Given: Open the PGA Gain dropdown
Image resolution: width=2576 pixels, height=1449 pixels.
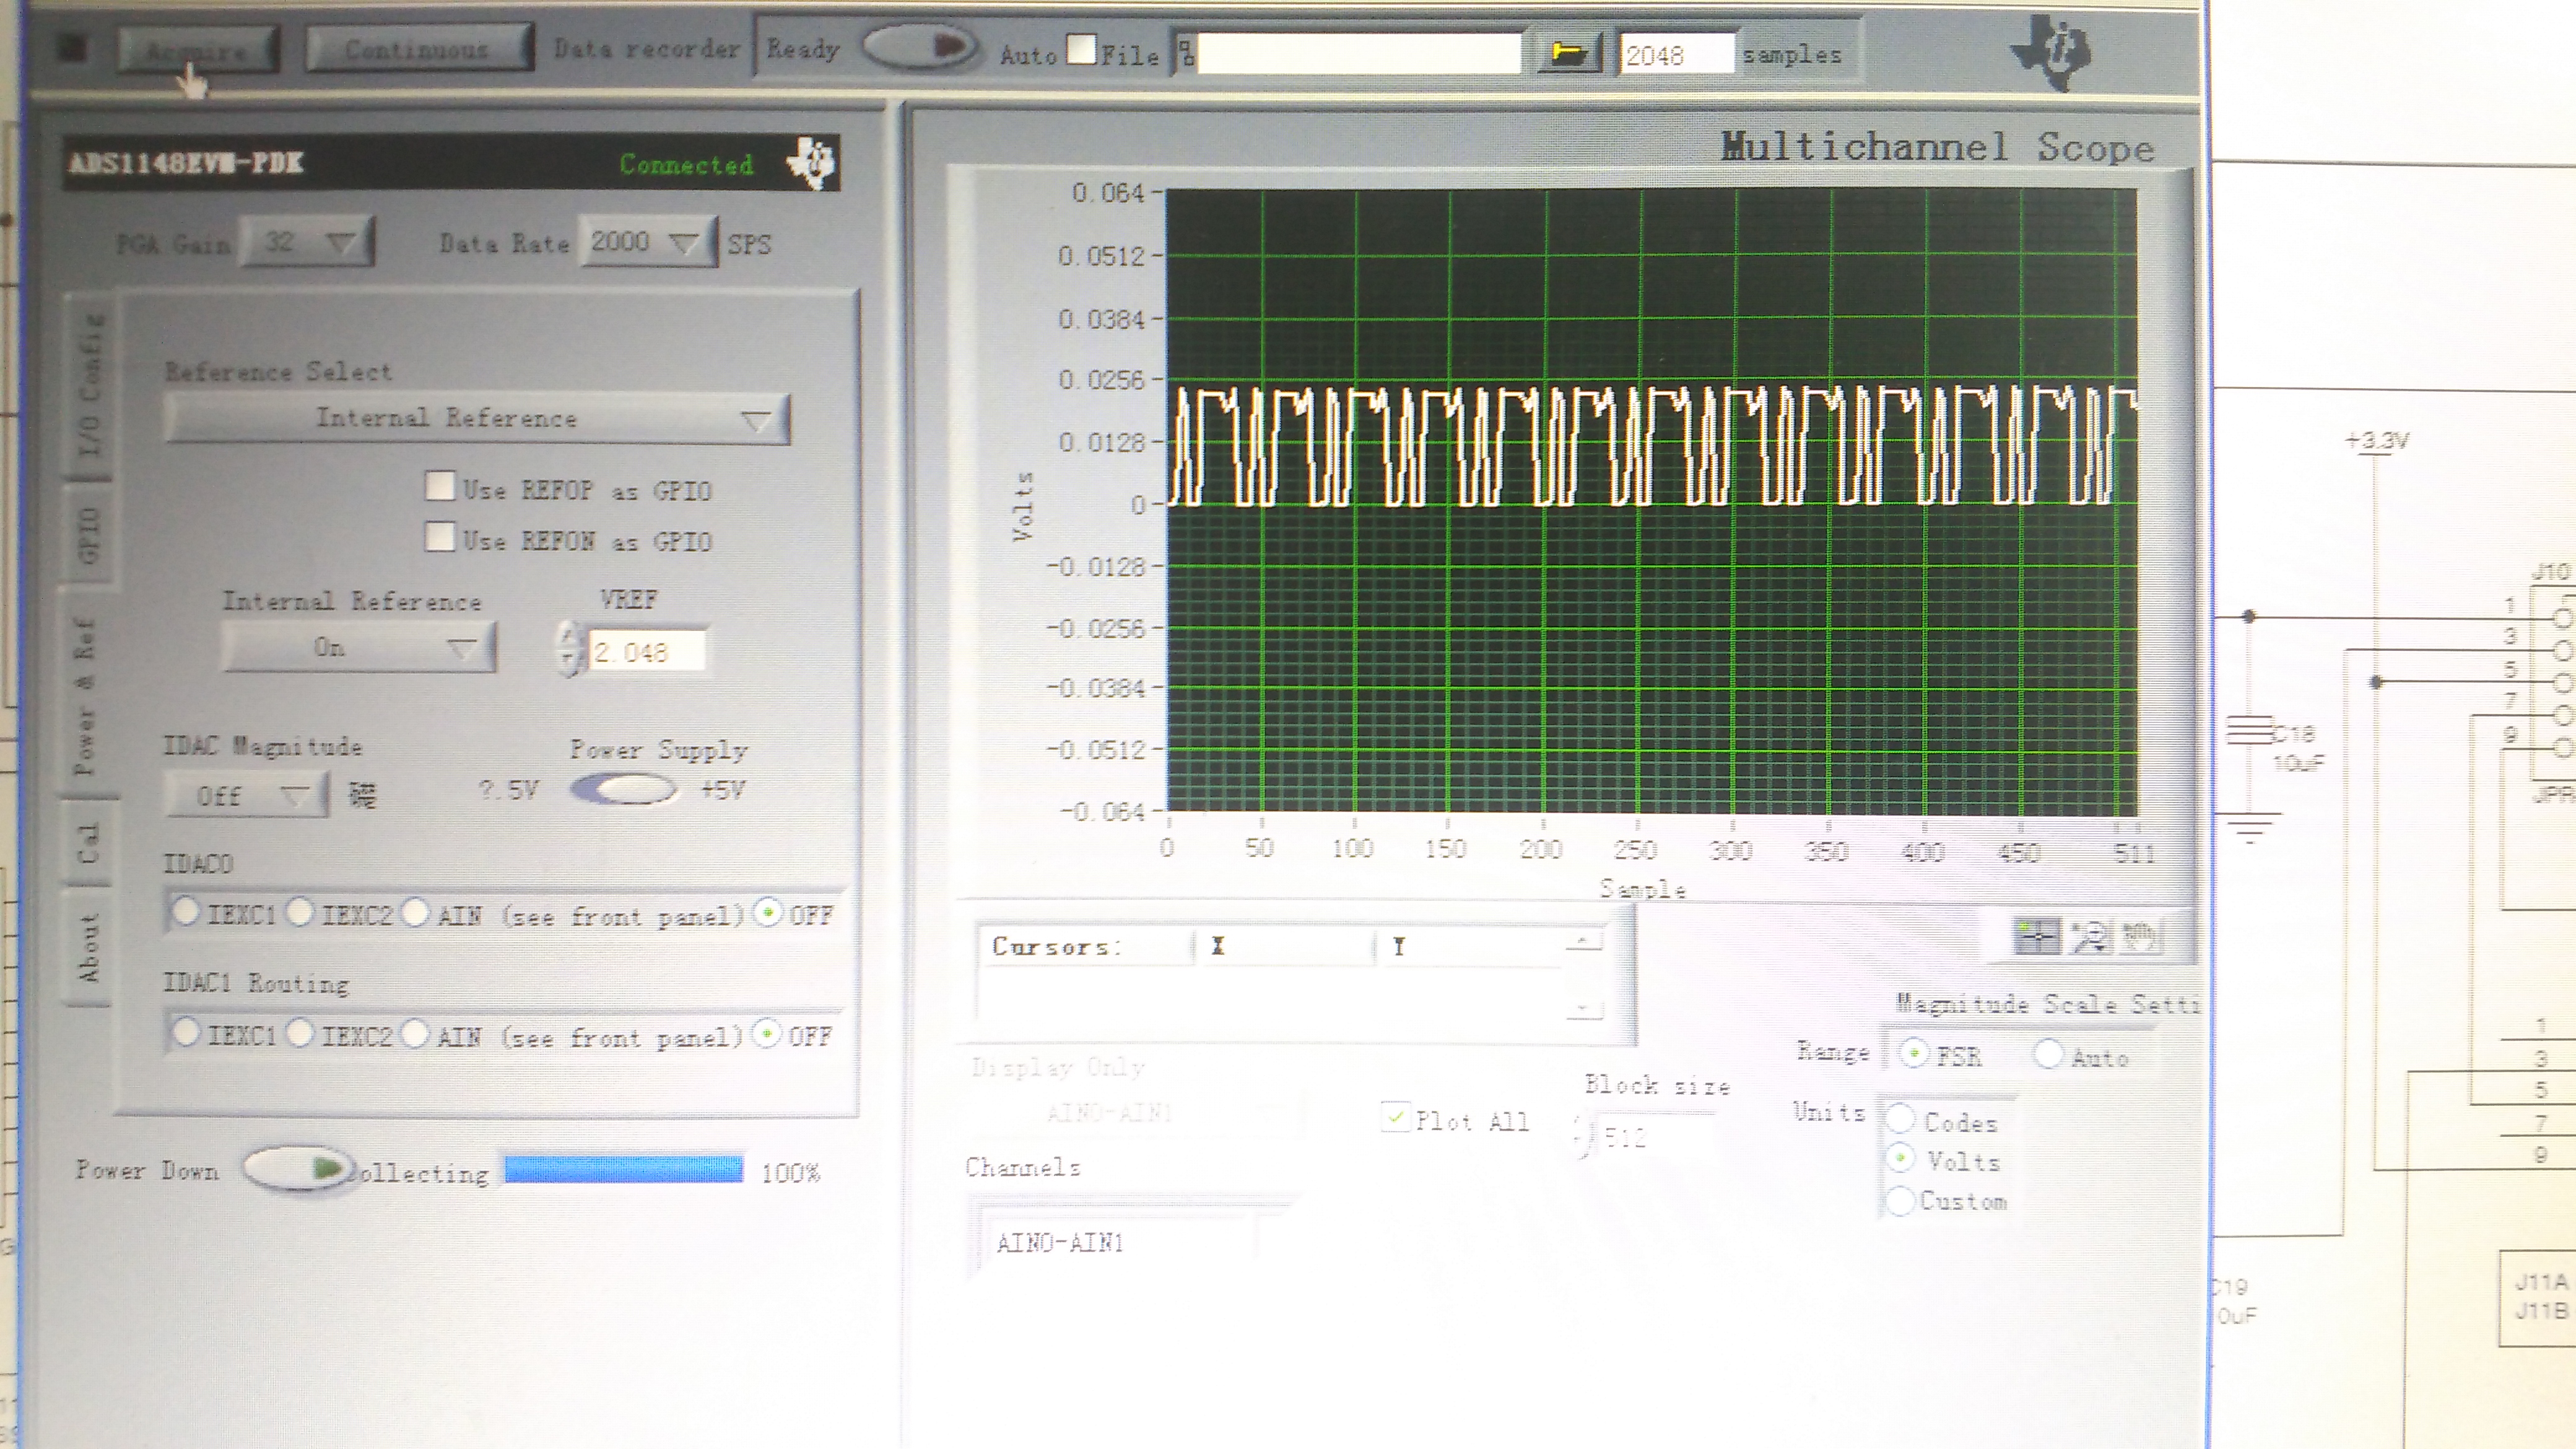Looking at the screenshot, I should click(307, 242).
